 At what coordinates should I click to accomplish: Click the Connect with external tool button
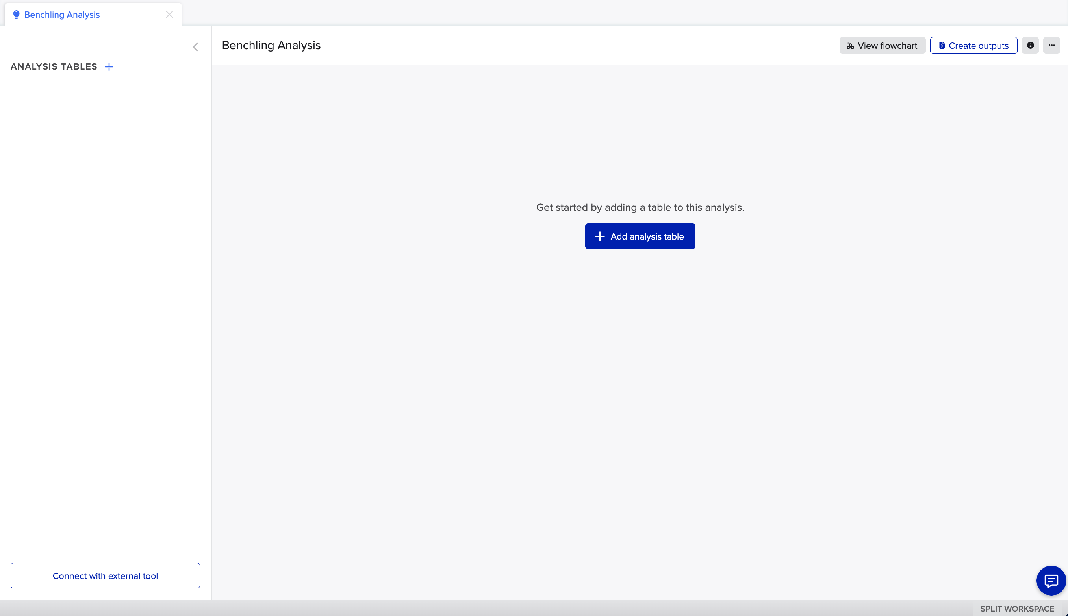[106, 575]
